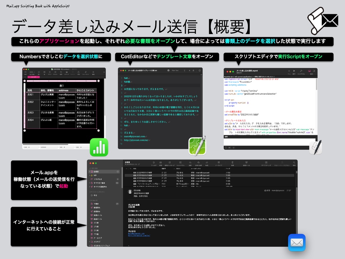Open the Script Editor pen icon
The height and width of the screenshot is (259, 345).
coord(316,147)
